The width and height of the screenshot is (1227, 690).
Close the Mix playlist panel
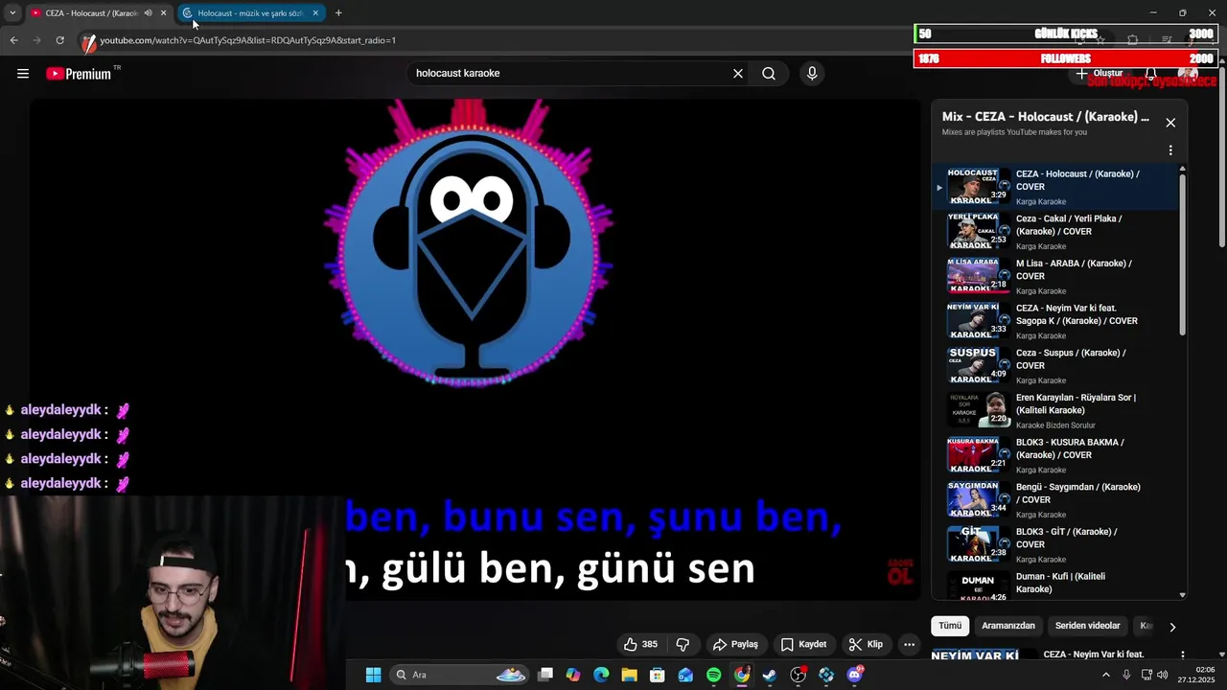pyautogui.click(x=1170, y=123)
